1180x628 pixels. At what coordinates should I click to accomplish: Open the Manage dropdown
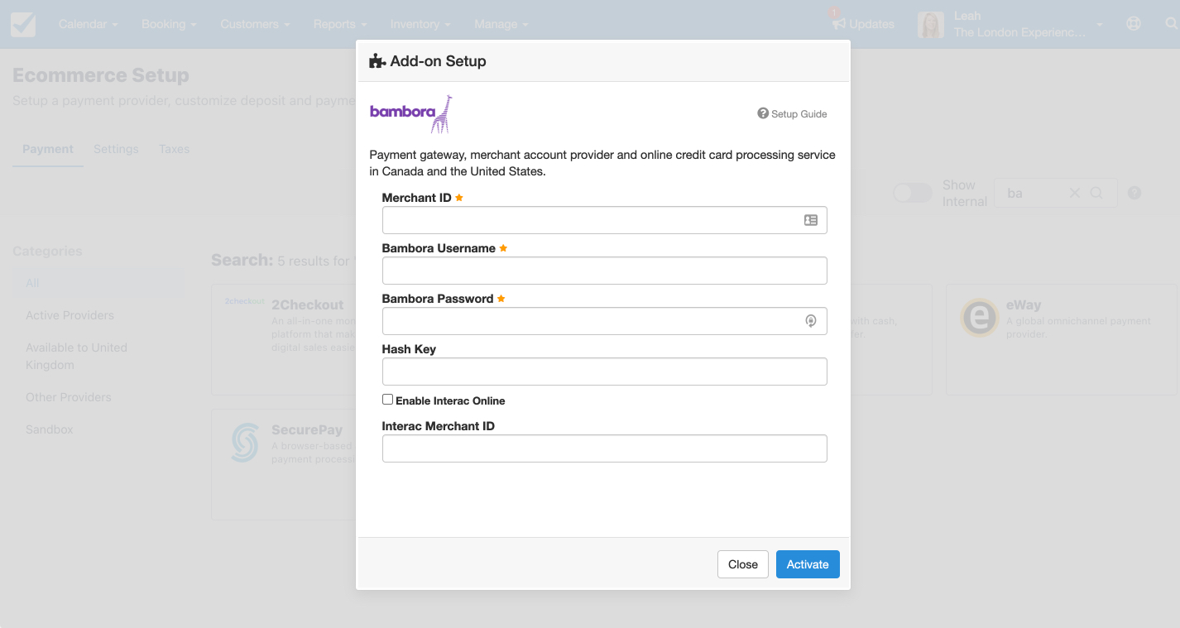(x=501, y=24)
